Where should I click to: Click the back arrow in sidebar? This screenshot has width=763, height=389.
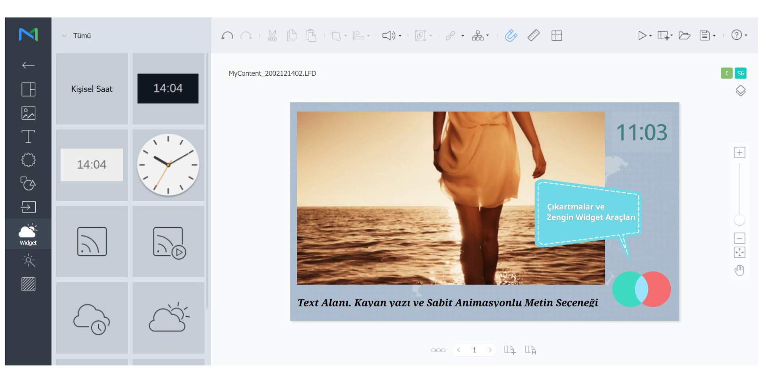pyautogui.click(x=28, y=65)
